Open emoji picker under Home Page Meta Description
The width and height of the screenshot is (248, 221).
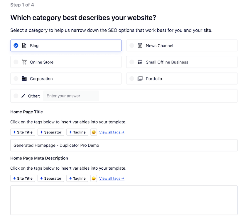pos(94,178)
